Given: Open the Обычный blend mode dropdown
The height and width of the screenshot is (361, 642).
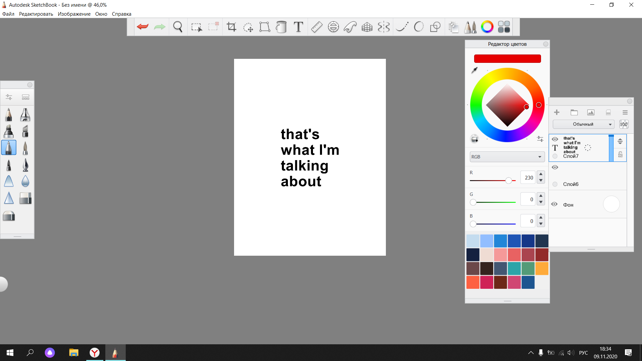Looking at the screenshot, I should point(583,124).
